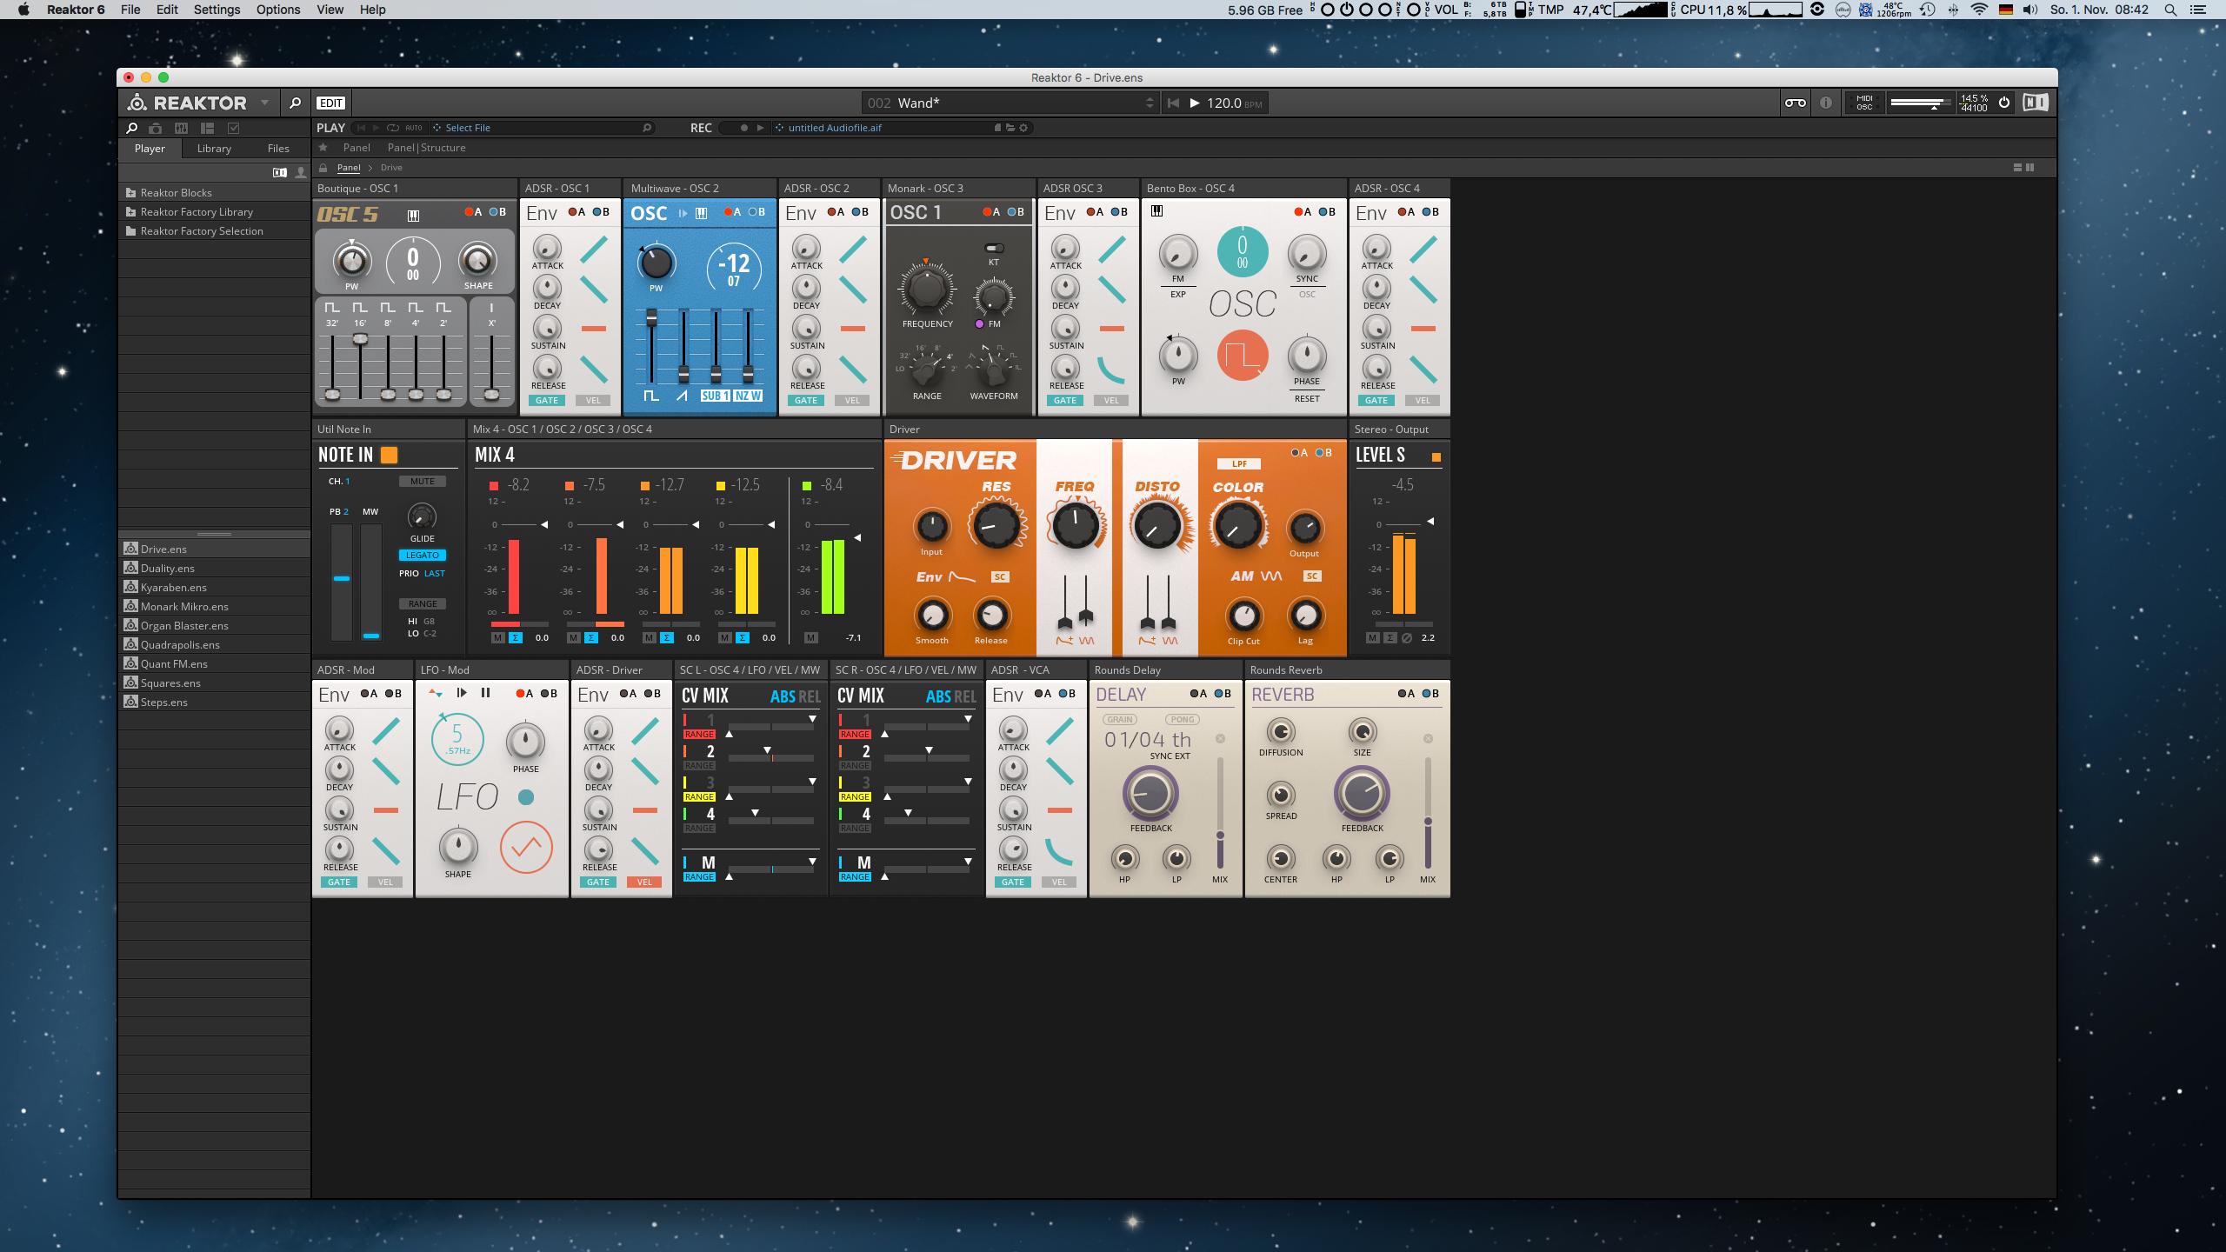This screenshot has width=2226, height=1252.
Task: Select the square waveform button in Bento Box
Action: tap(1243, 356)
